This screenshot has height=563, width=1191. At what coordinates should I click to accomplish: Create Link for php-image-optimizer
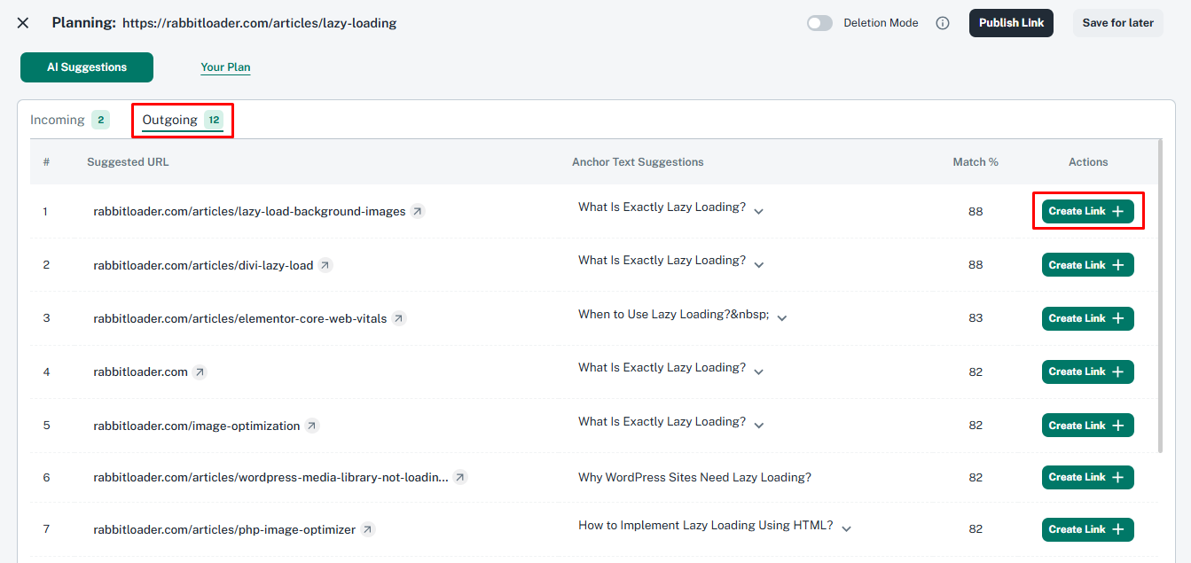click(x=1087, y=529)
